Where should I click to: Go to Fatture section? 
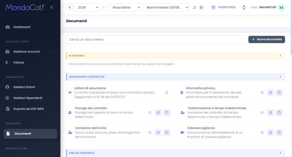[19, 62]
